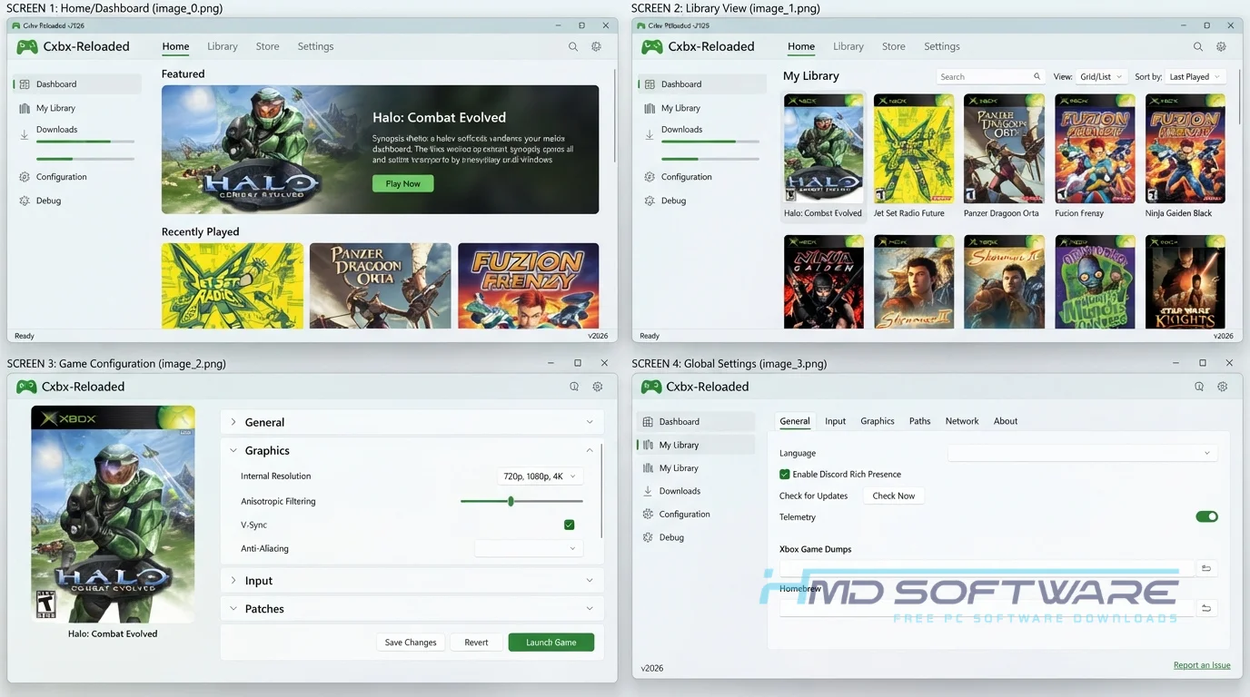Click magnifier icon in Game Configuration header

[x=574, y=387]
